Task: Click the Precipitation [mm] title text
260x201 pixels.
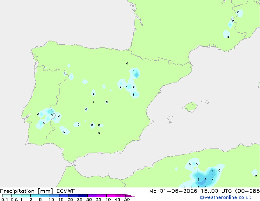Action: 26,191
